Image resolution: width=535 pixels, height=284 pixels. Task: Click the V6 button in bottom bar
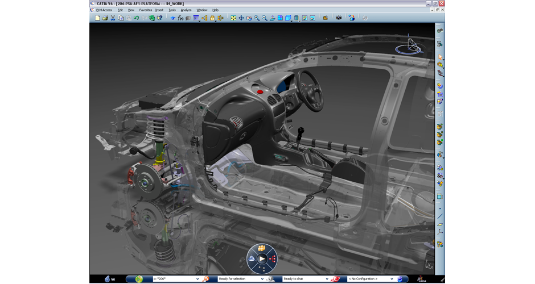tap(110, 279)
